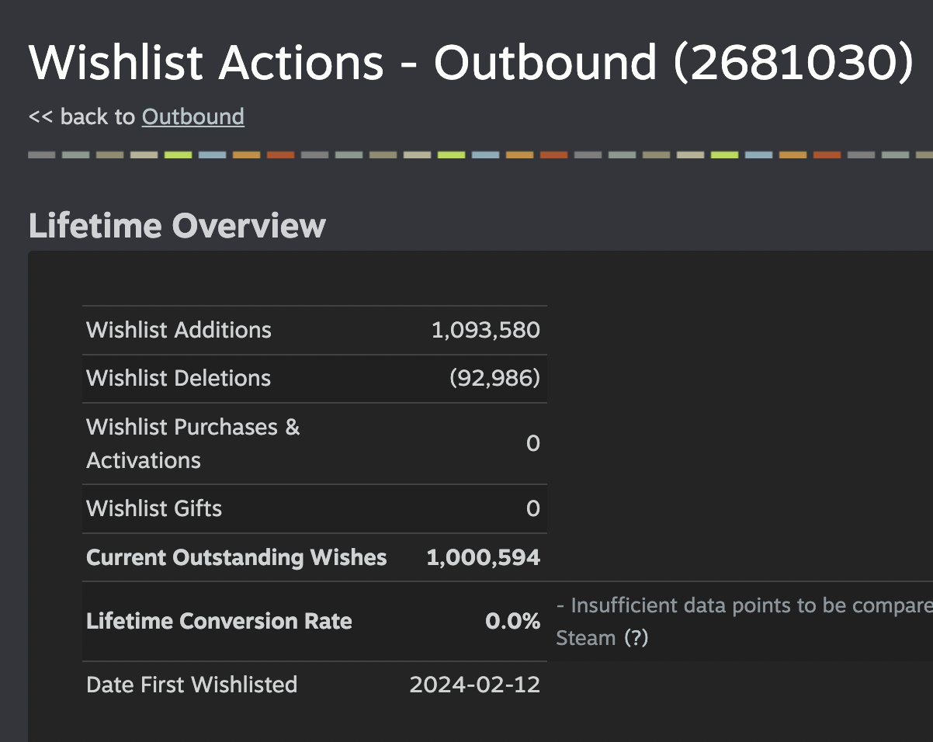Click the Wishlist Gifts zero value
The height and width of the screenshot is (742, 933).
coord(532,508)
